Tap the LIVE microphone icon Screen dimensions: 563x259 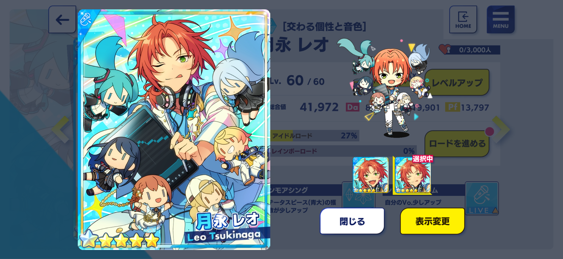[482, 198]
